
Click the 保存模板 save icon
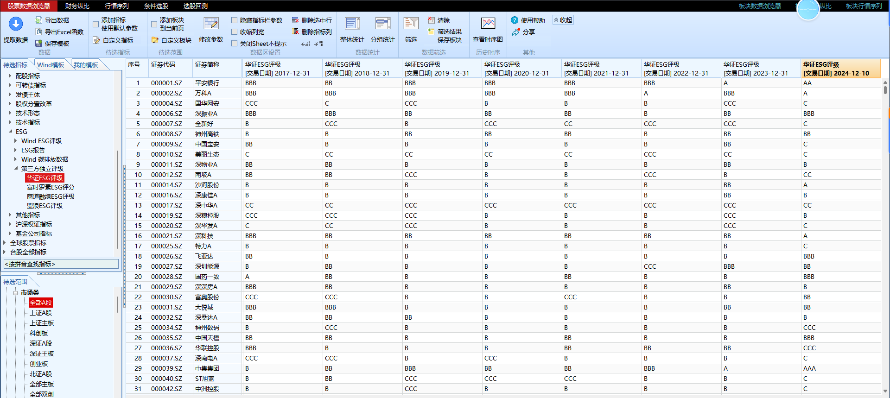coord(39,44)
